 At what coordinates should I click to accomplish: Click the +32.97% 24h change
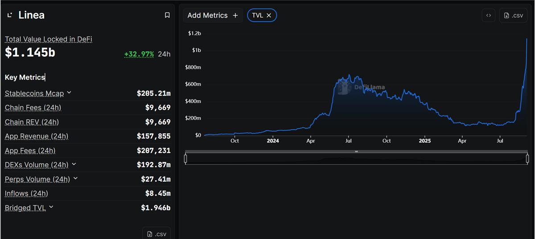point(139,54)
